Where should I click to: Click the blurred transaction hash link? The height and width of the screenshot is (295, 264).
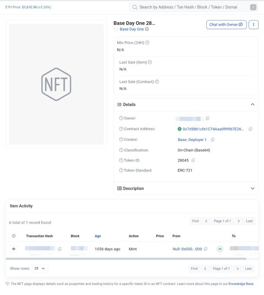tap(40, 248)
